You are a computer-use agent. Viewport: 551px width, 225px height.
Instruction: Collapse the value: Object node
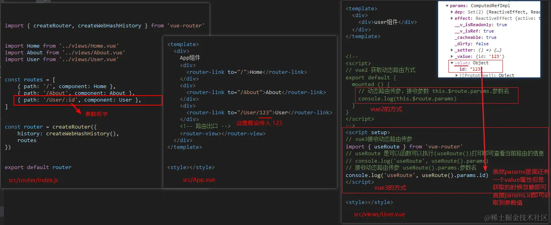tap(452, 63)
